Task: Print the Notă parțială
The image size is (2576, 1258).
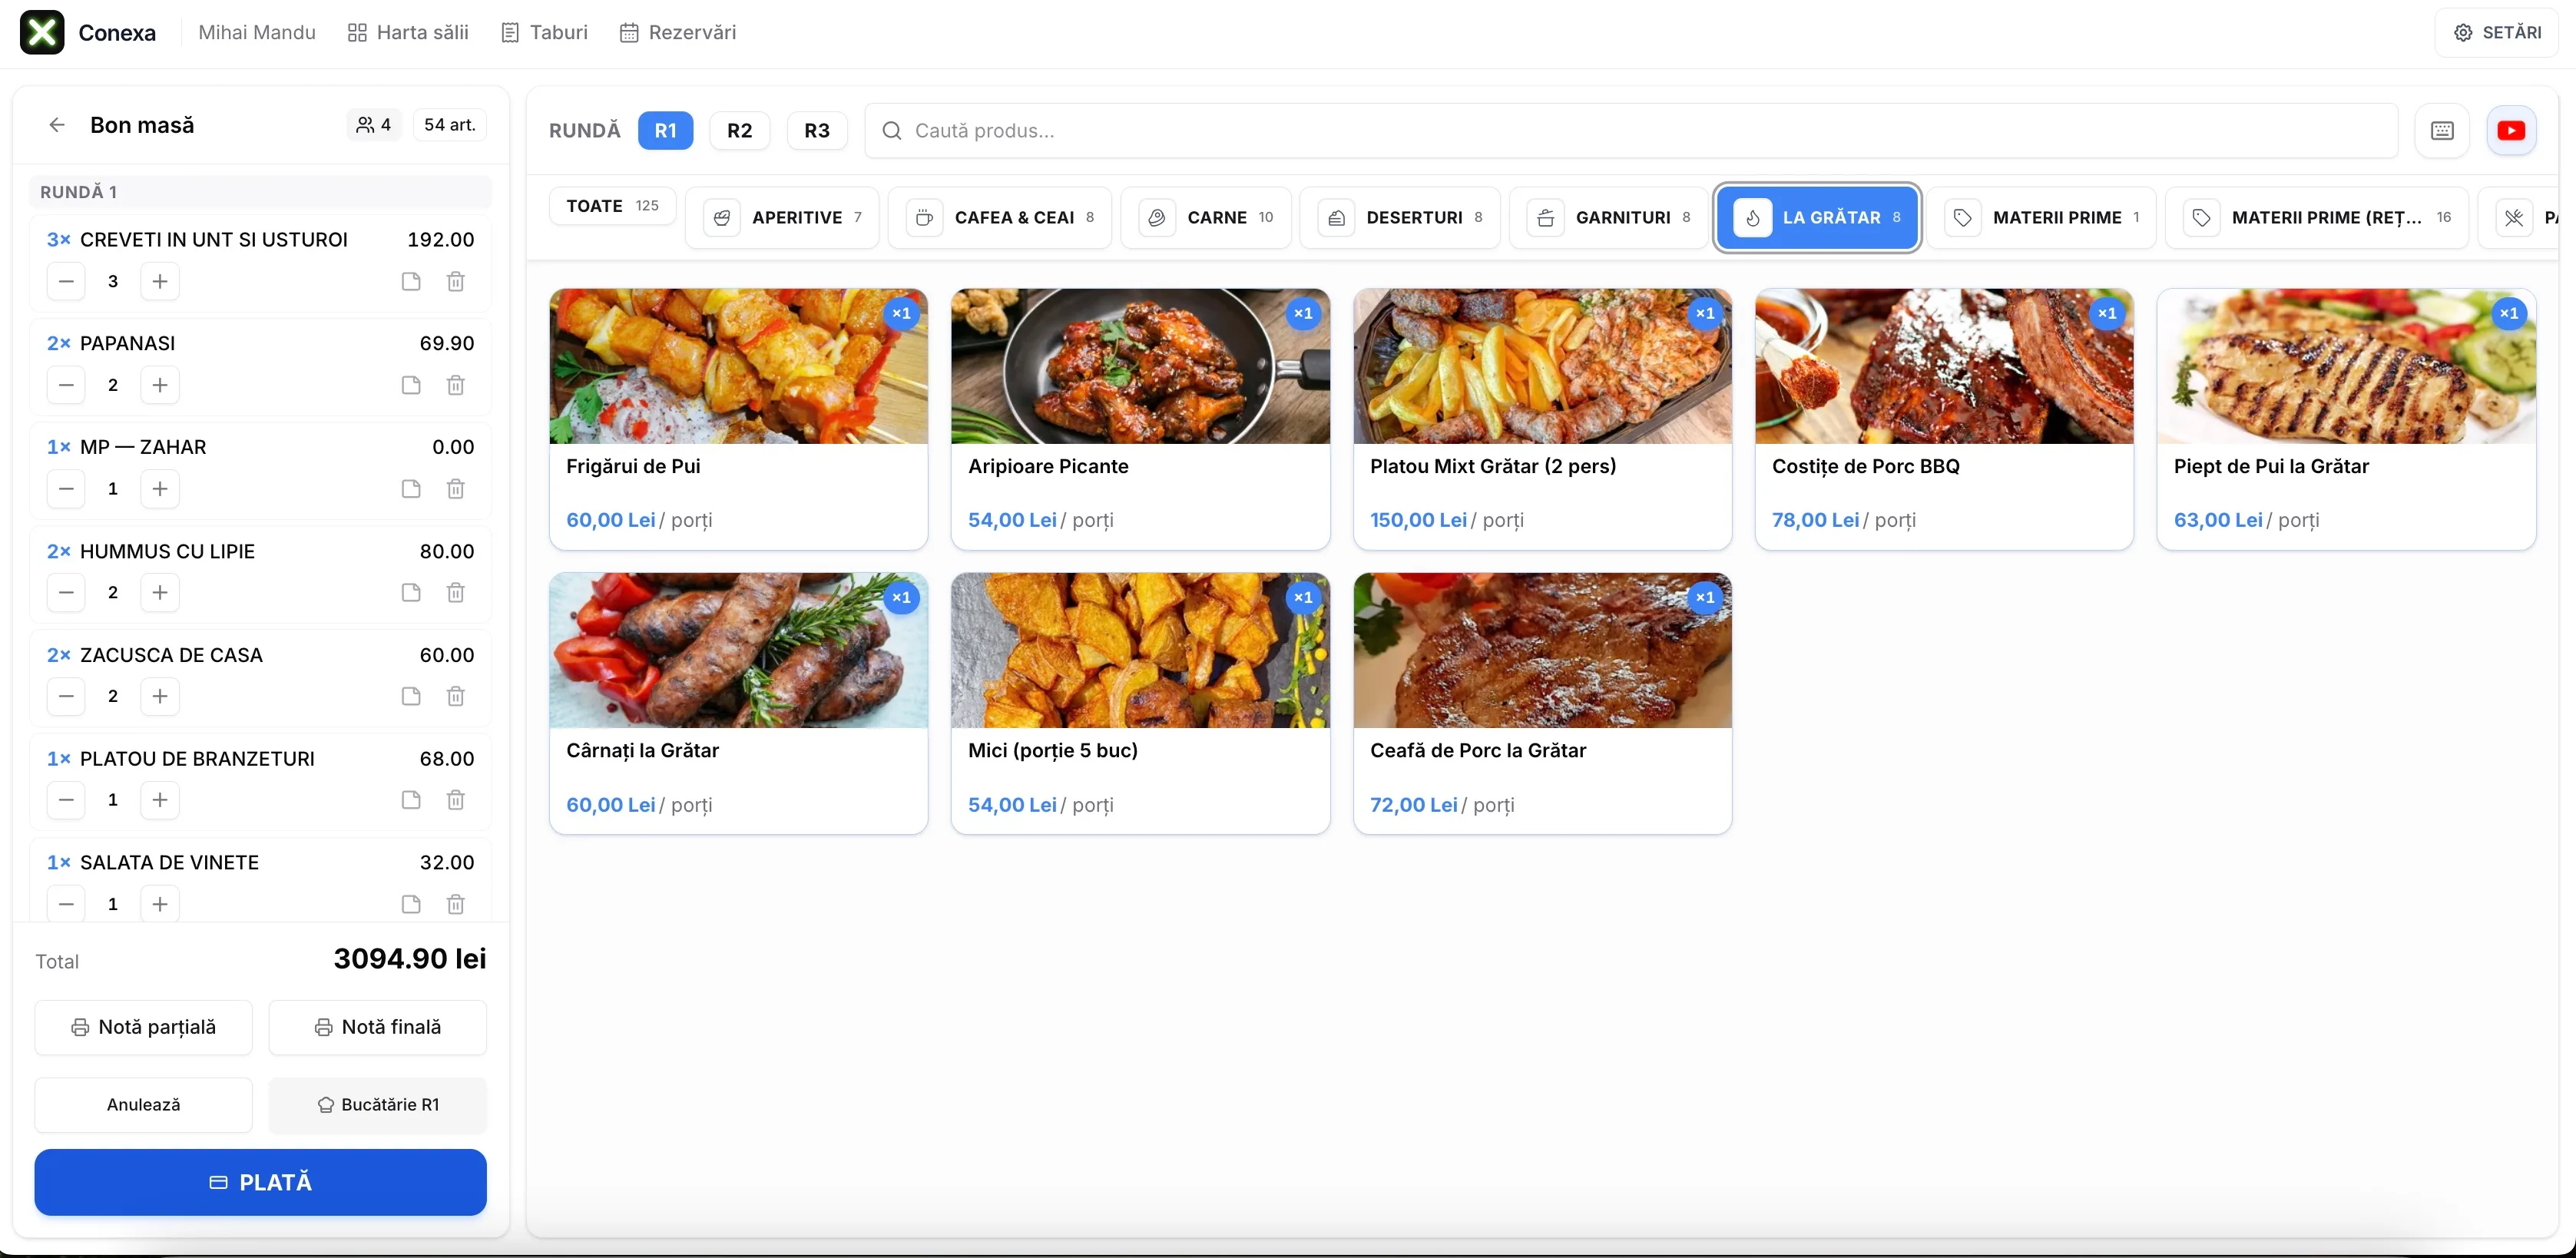Action: [x=143, y=1028]
